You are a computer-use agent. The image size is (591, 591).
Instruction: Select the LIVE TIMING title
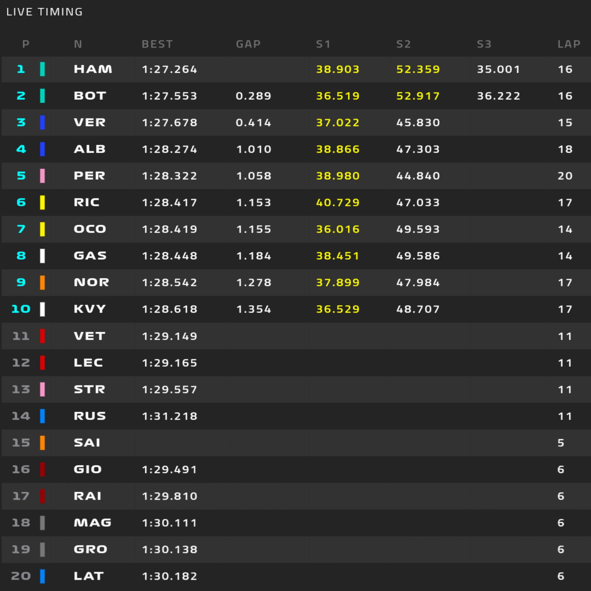pos(44,12)
